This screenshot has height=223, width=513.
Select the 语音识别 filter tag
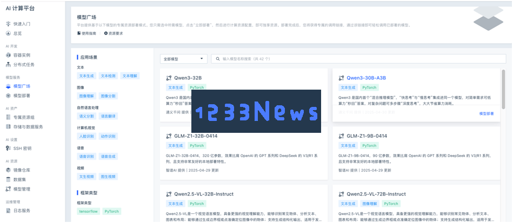86,156
